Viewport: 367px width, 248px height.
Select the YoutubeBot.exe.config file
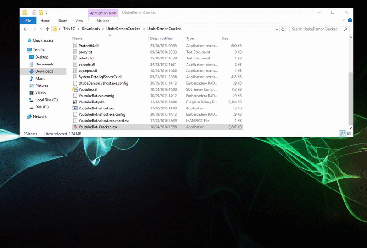point(157,96)
